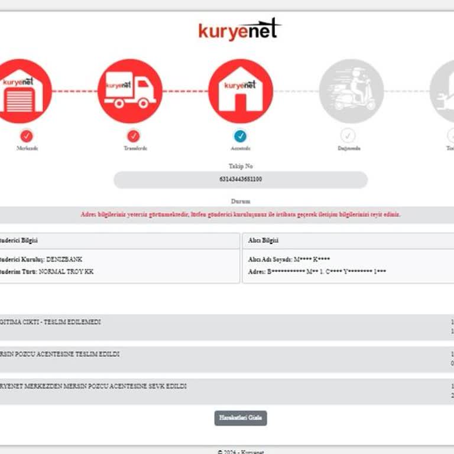Click MERSIN POZCU ACENTESINE TESLIM EDILDI row
The height and width of the screenshot is (454, 454).
pos(227,359)
